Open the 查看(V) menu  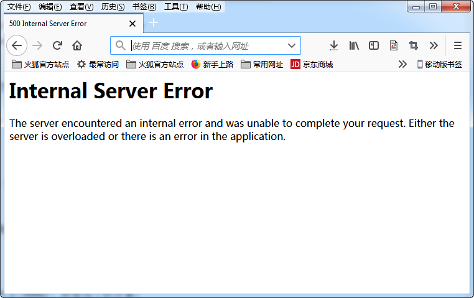pos(81,7)
